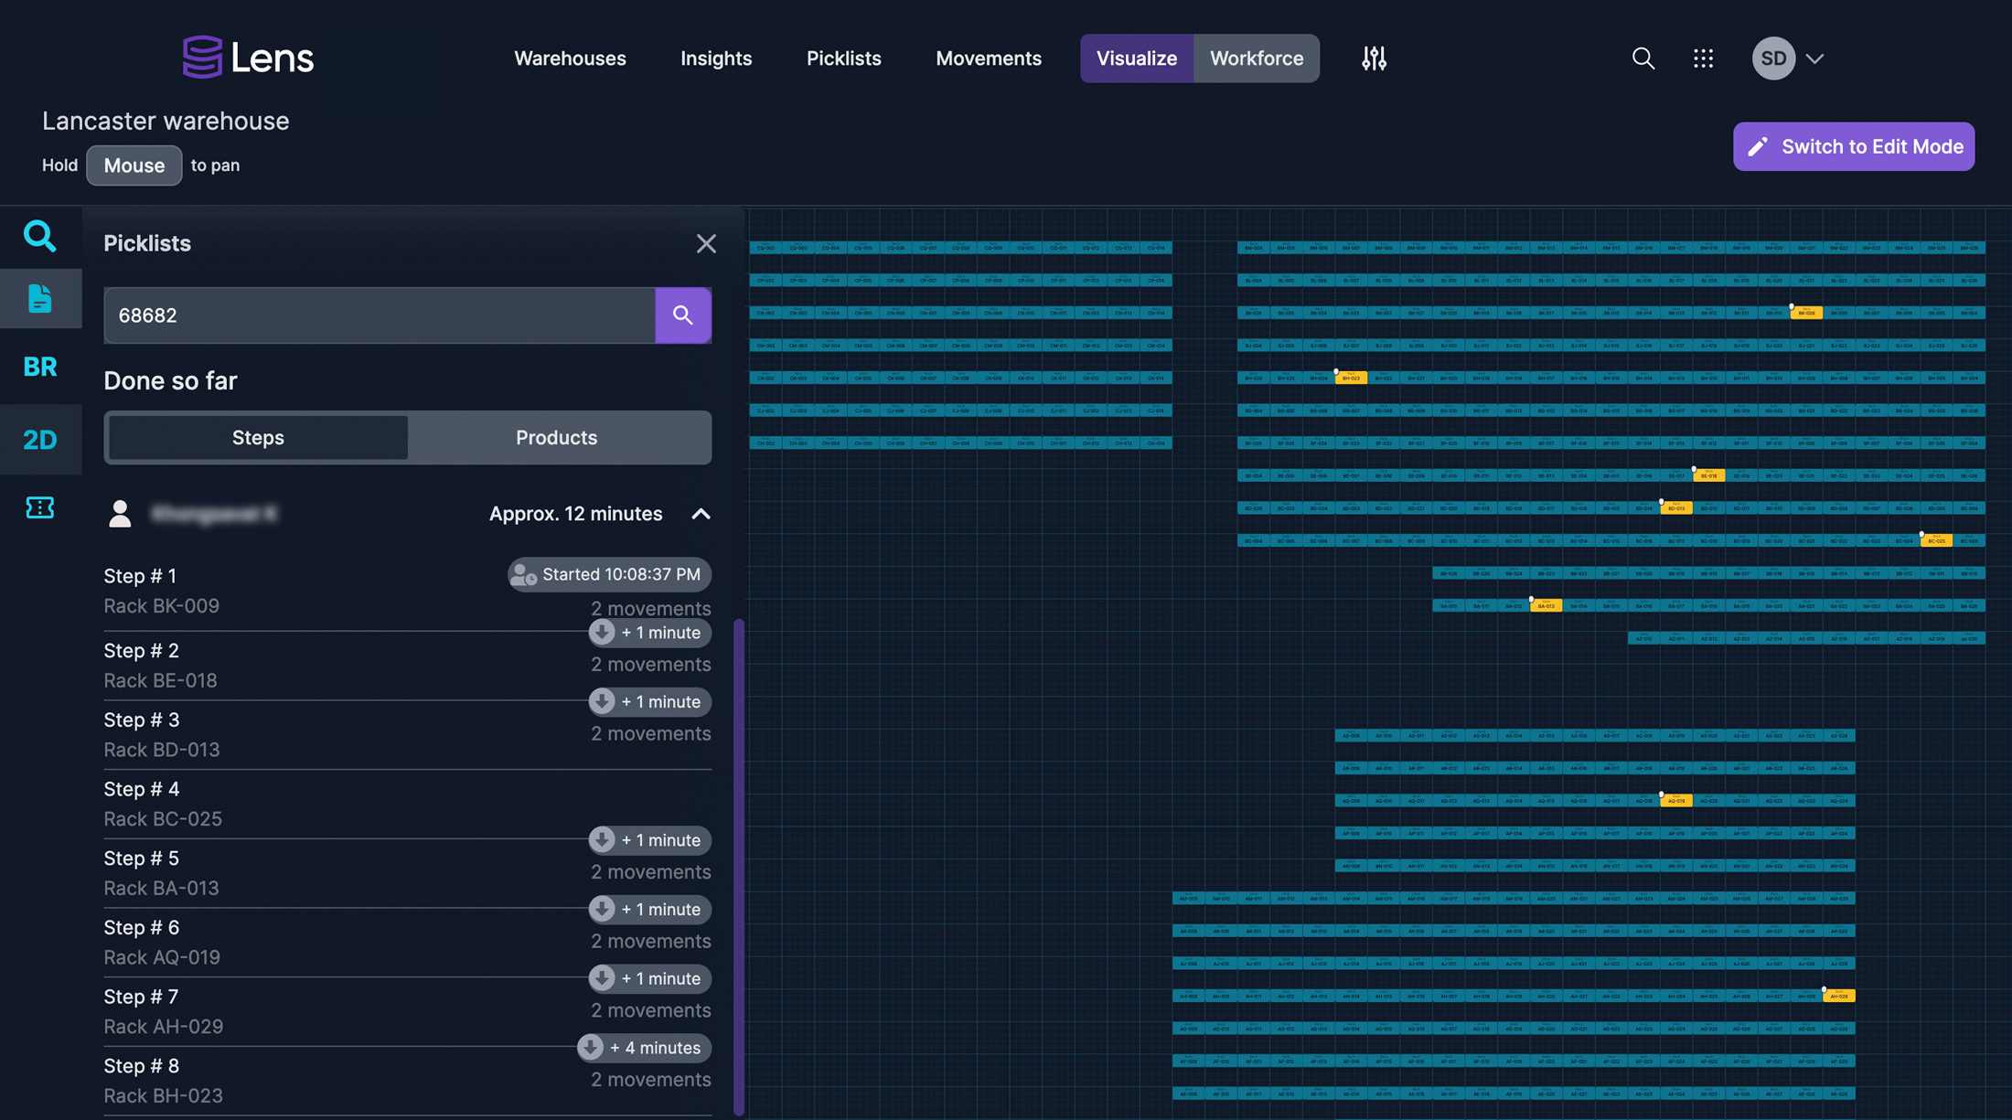This screenshot has height=1120, width=2012.
Task: Click the magnifier search icon in the top bar
Action: point(1643,58)
